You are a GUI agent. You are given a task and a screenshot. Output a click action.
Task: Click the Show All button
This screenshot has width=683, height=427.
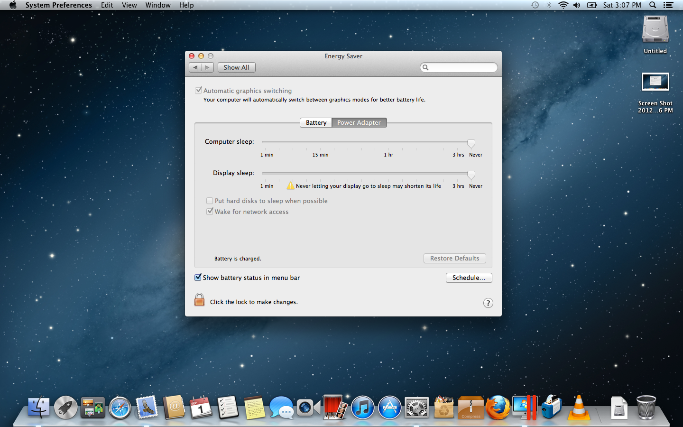236,67
